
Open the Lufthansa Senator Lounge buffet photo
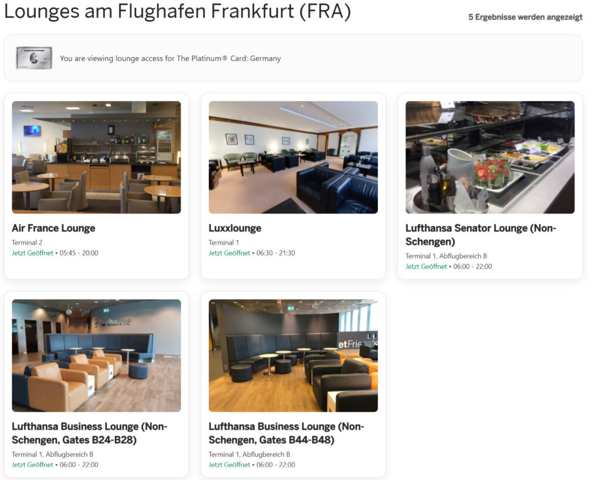tap(490, 157)
